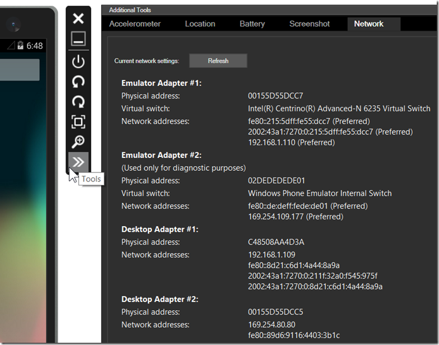Open the Location tab
439x345 pixels.
coord(200,24)
